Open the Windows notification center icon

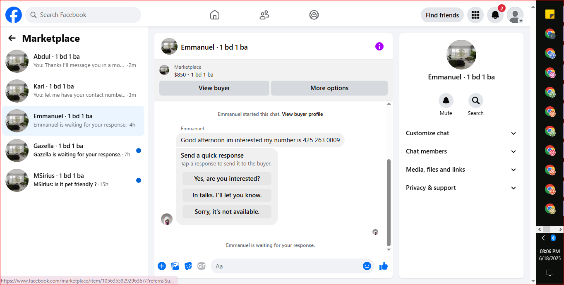click(550, 273)
